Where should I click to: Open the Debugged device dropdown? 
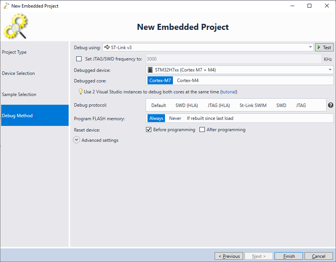[x=240, y=70]
